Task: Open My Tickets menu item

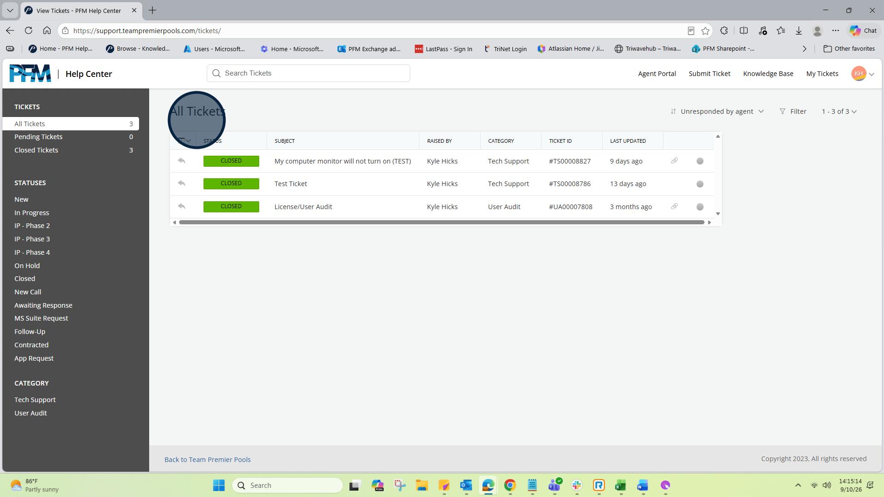Action: point(822,74)
